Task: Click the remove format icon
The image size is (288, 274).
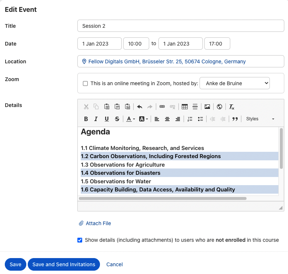Action: coord(232,107)
